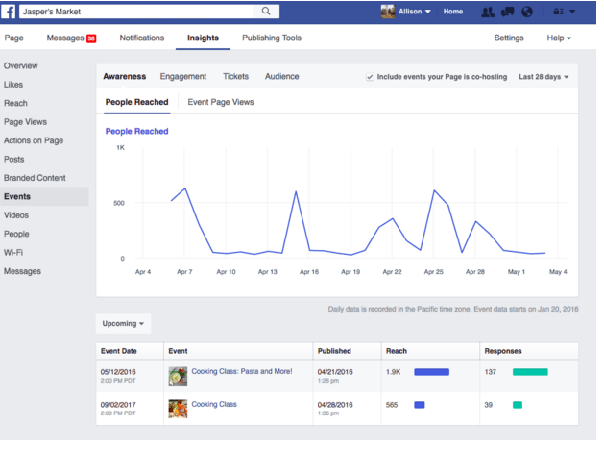The width and height of the screenshot is (604, 451).
Task: Click the 04/21/2016 published date
Action: [335, 372]
